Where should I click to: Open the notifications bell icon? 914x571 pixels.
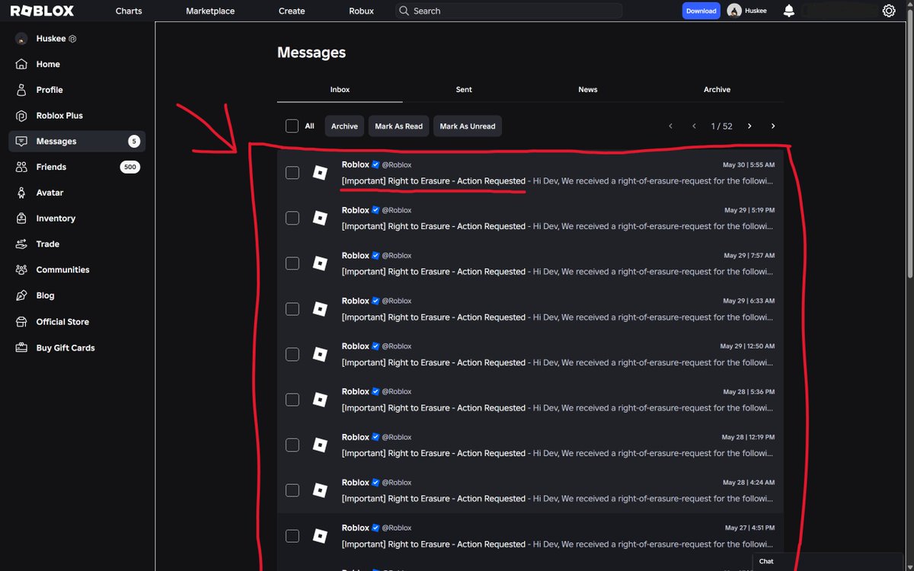789,11
